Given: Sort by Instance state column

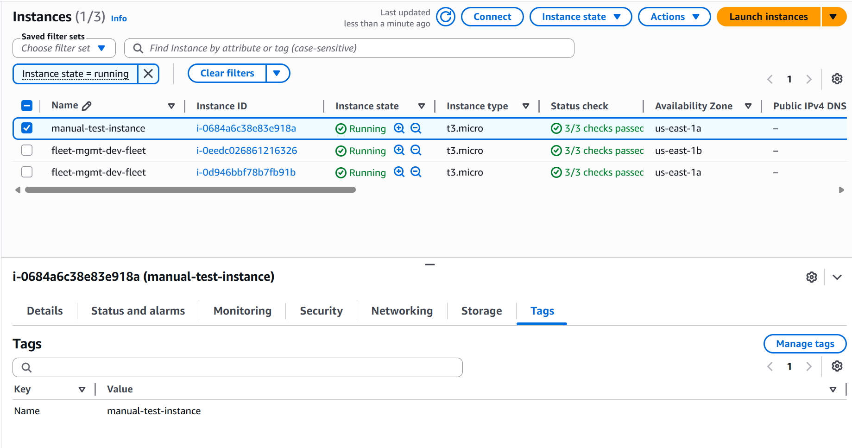Looking at the screenshot, I should [422, 106].
